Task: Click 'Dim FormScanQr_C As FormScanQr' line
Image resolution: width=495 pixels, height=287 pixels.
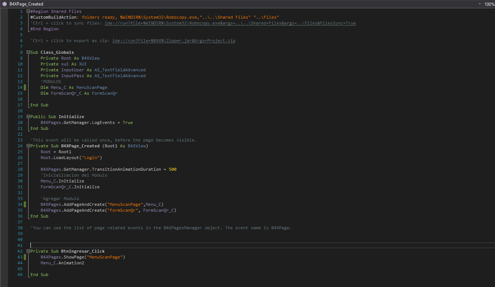Action: click(x=79, y=93)
